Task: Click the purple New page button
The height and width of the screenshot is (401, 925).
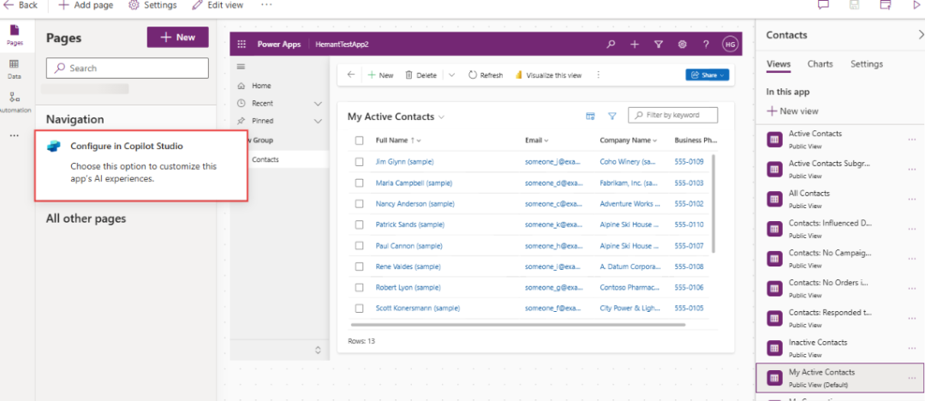Action: coord(177,37)
